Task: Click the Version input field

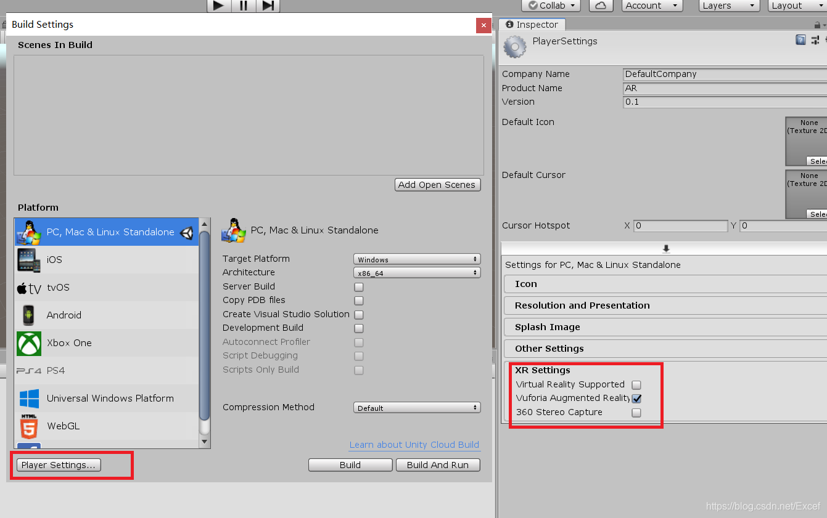Action: [x=725, y=102]
